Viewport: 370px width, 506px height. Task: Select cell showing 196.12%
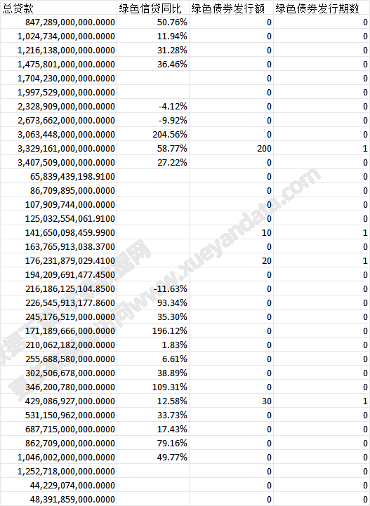pyautogui.click(x=153, y=331)
